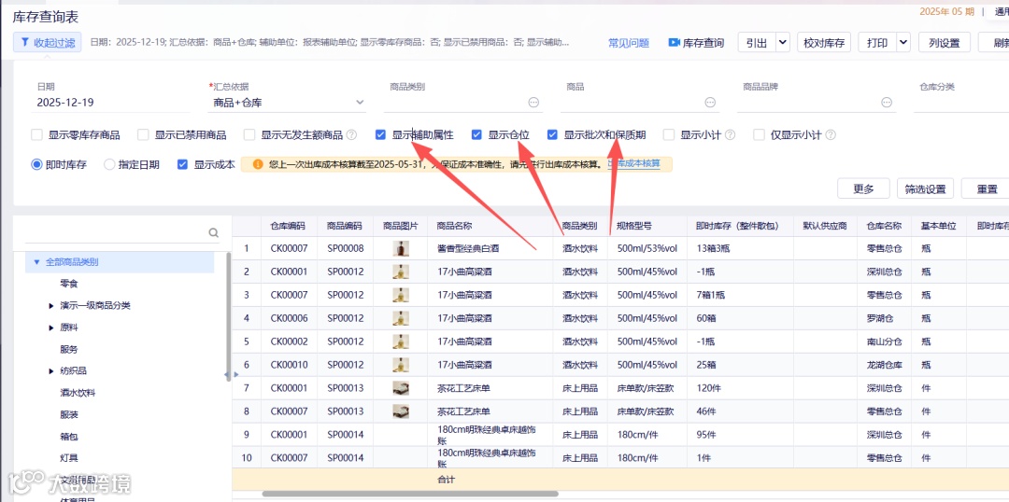
Task: Open product image in row 7 茶花工艺床单
Action: point(400,387)
